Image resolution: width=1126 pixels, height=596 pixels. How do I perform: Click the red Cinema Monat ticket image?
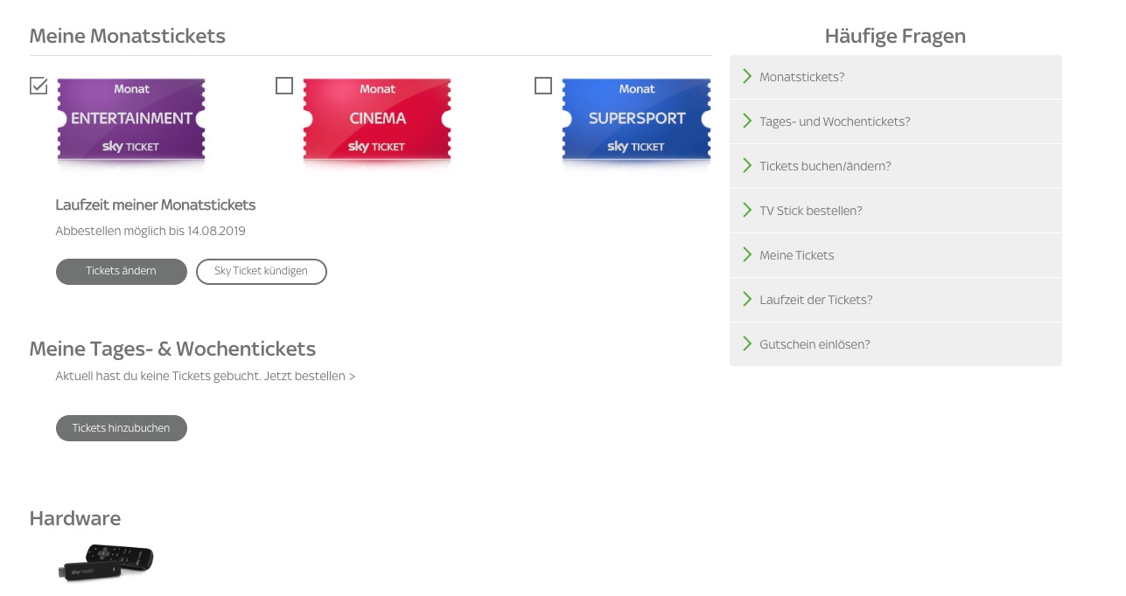pyautogui.click(x=377, y=120)
